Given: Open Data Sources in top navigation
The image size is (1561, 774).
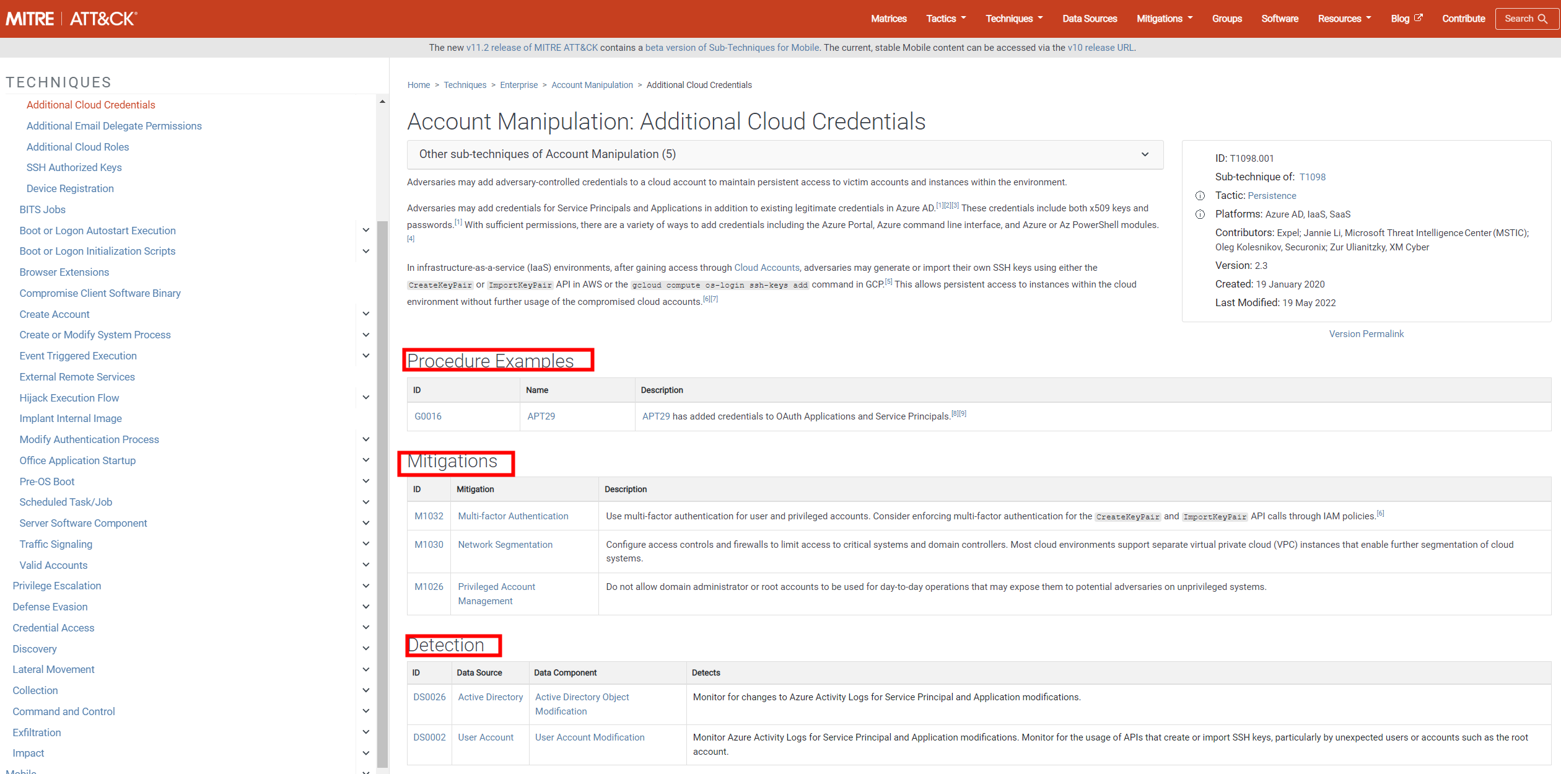Looking at the screenshot, I should (x=1090, y=19).
